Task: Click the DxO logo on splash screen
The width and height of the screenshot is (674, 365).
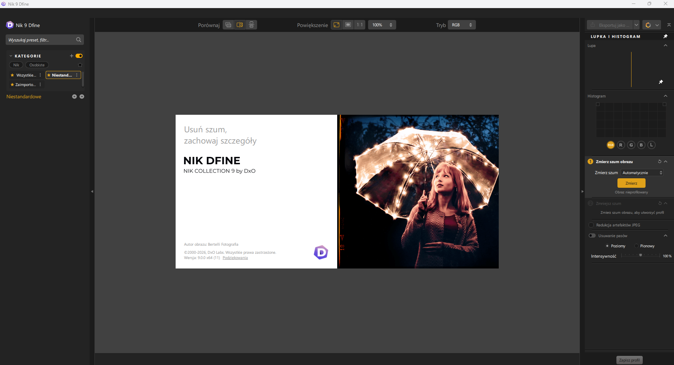Action: 321,252
